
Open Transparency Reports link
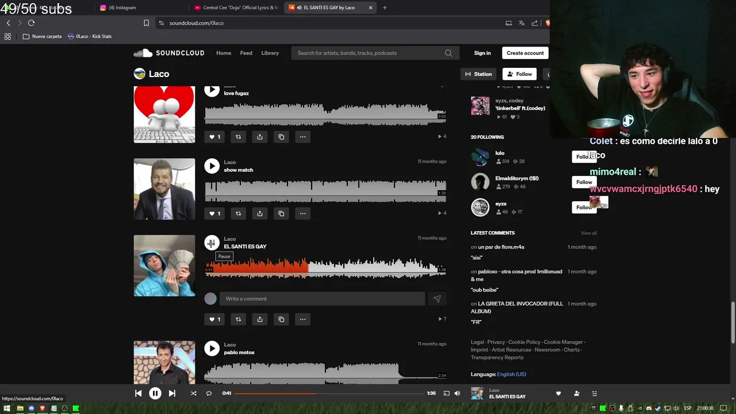point(497,358)
